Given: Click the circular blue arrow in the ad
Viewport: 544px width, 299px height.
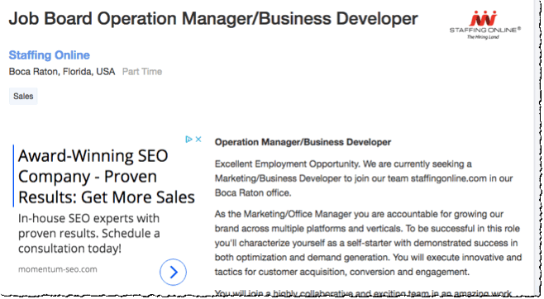Looking at the screenshot, I should point(173,272).
